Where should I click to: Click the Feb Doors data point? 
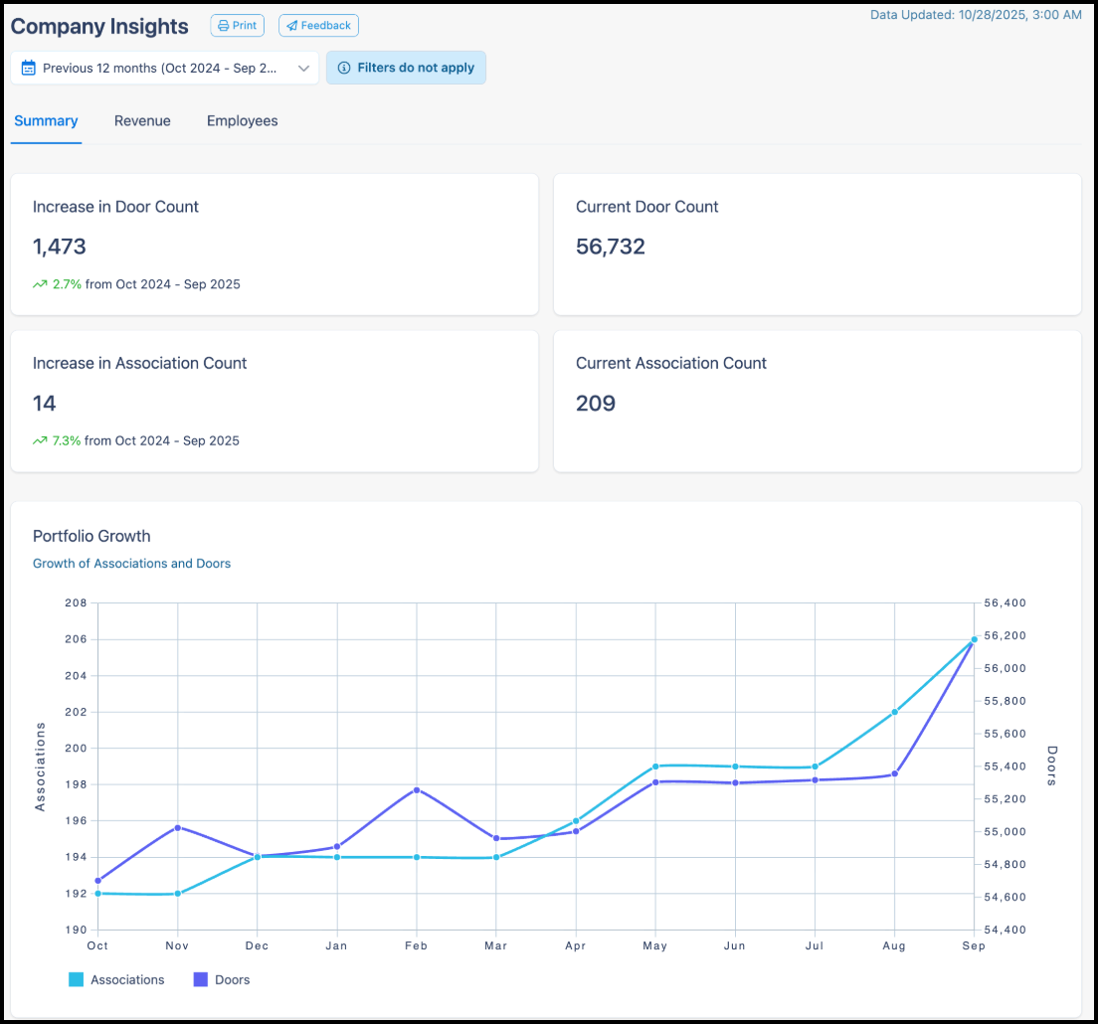[x=417, y=790]
